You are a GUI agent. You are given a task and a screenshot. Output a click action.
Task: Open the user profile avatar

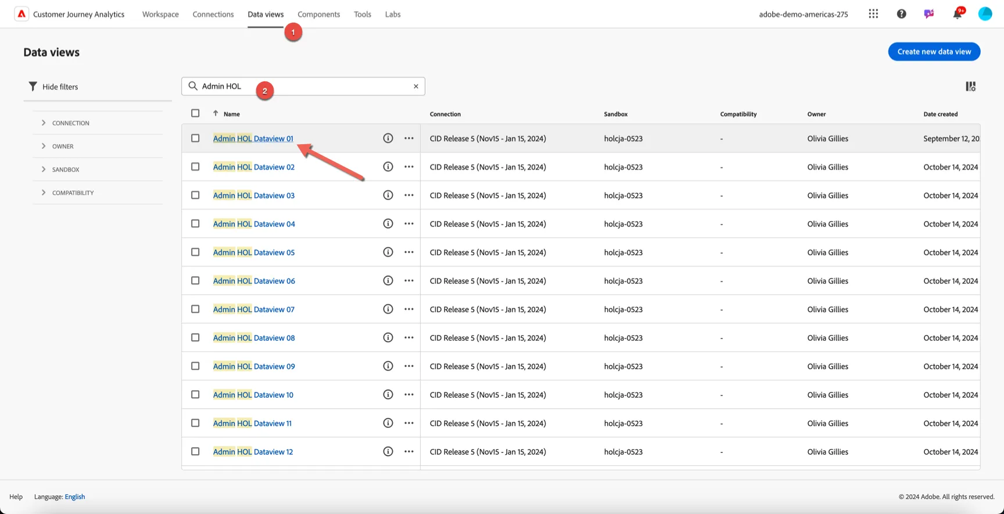985,14
